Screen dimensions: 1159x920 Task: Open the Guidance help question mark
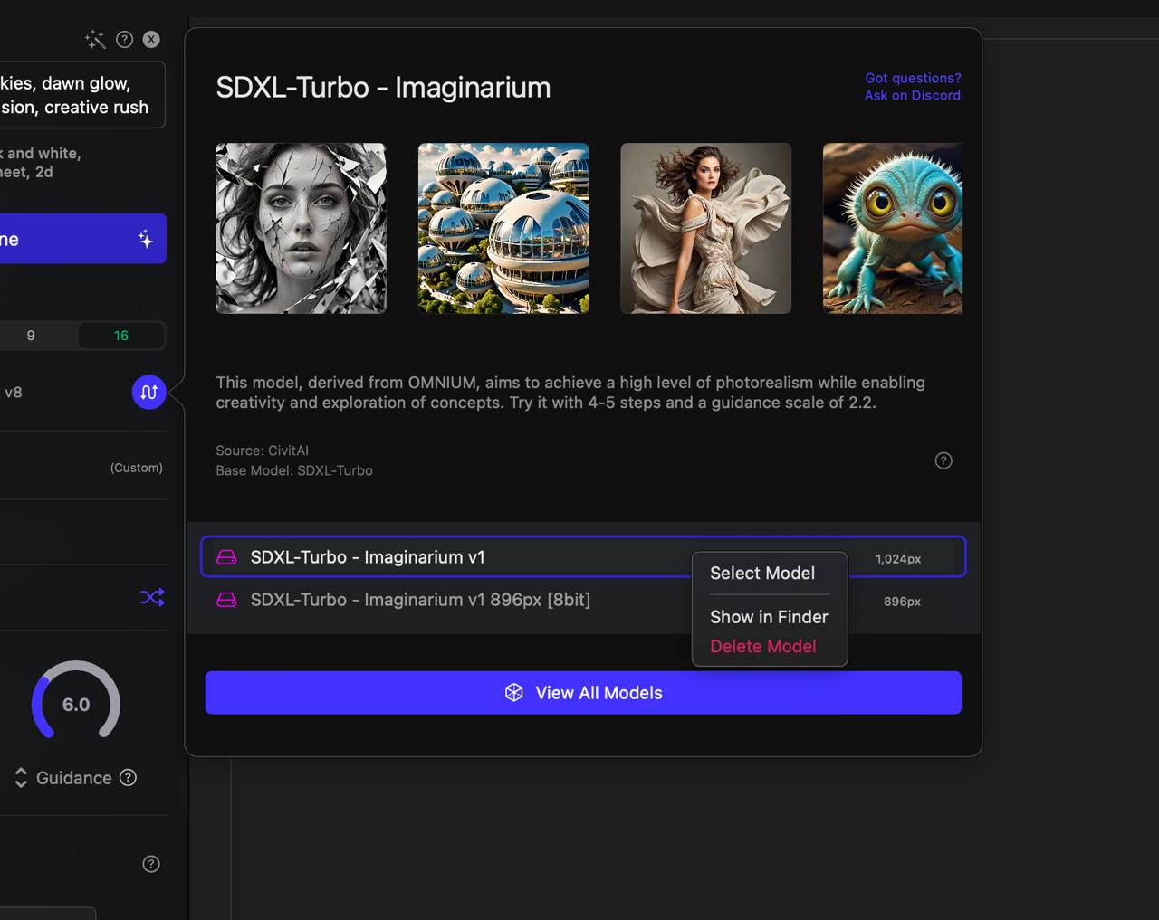[x=129, y=778]
